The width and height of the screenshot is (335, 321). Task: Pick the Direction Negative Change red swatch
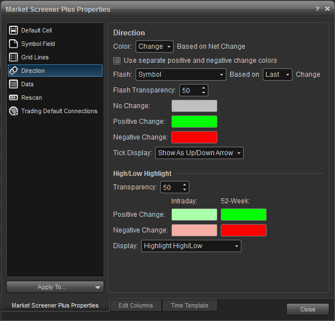(194, 137)
